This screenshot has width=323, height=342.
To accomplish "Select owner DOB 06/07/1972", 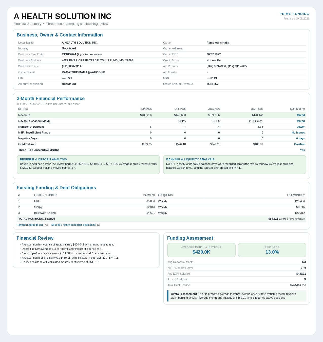I will [214, 54].
